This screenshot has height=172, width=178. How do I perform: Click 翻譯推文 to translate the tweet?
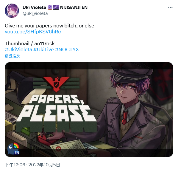[x=13, y=56]
